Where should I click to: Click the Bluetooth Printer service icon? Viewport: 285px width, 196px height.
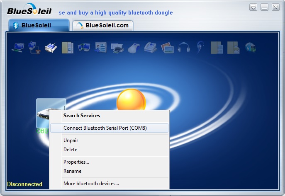coord(117,48)
